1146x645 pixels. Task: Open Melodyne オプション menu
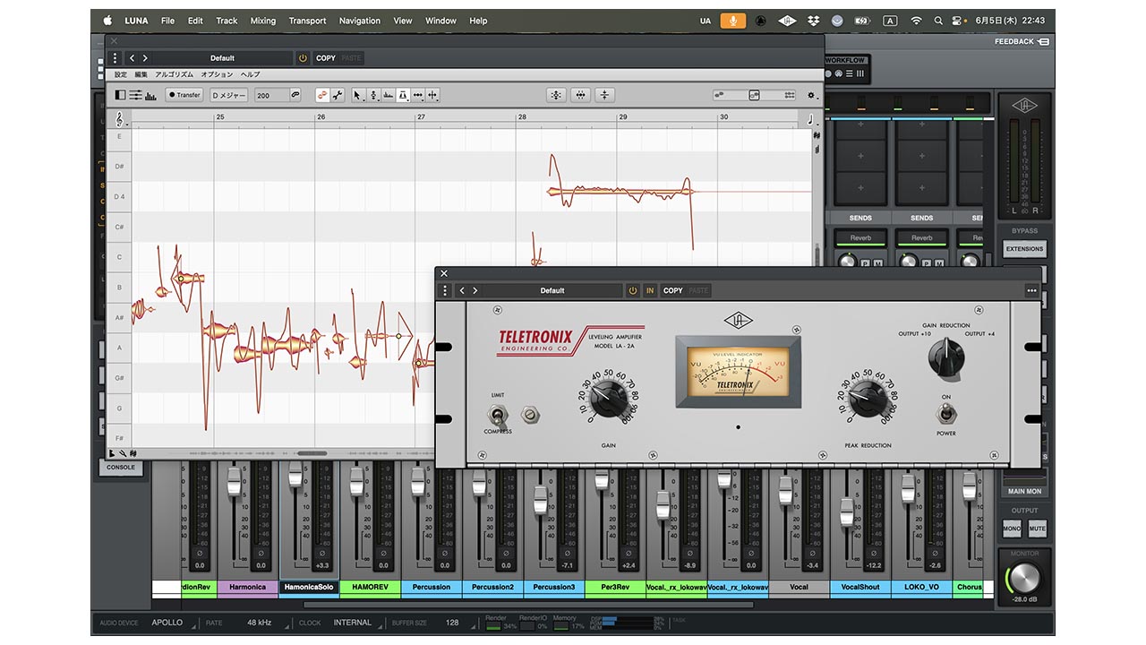[x=217, y=75]
